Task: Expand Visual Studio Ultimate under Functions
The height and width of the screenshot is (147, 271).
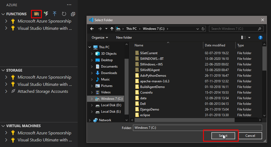Action: click(x=6, y=28)
